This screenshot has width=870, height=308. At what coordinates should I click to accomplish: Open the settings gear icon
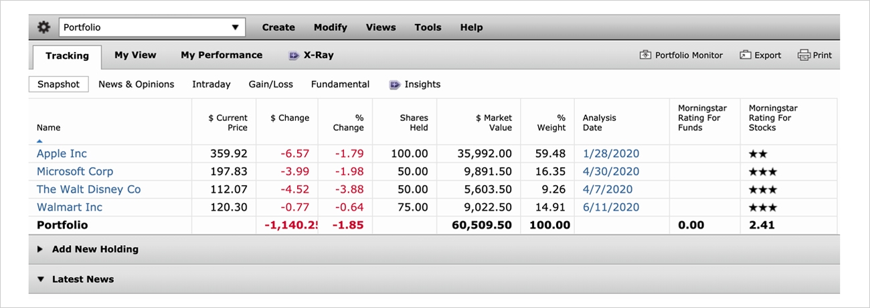44,27
